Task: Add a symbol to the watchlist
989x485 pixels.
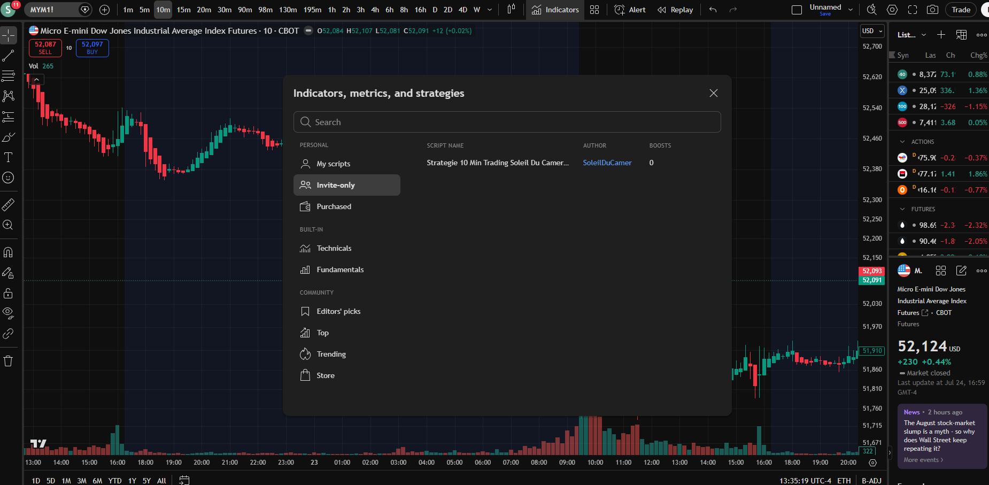Action: [x=941, y=35]
